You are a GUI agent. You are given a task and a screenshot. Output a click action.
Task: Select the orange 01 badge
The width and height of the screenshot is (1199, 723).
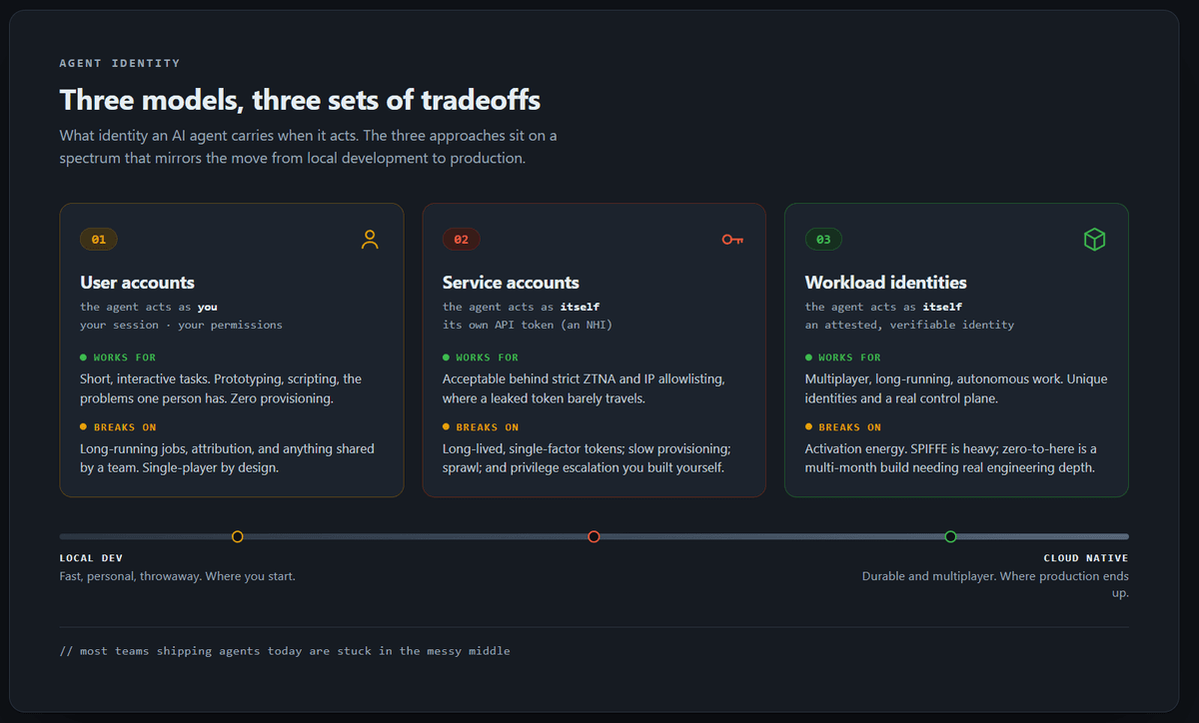[x=99, y=240]
